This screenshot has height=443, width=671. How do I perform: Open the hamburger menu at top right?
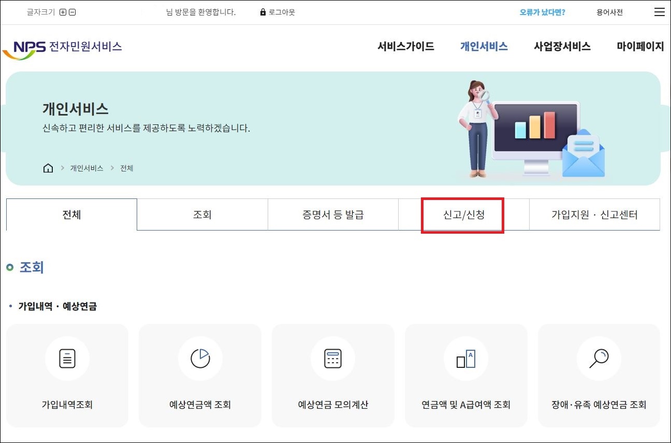point(659,12)
